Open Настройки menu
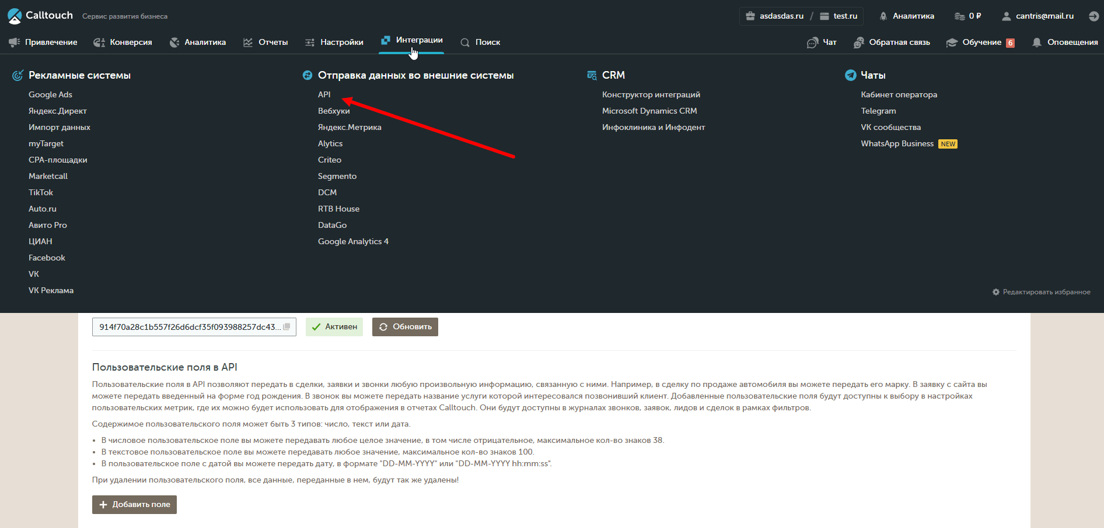 [334, 42]
